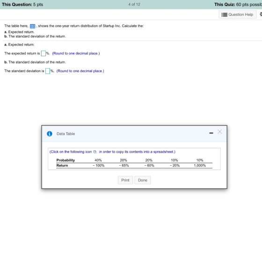Click the copy-to-spreadsheet icon in Data Table

click(95, 152)
